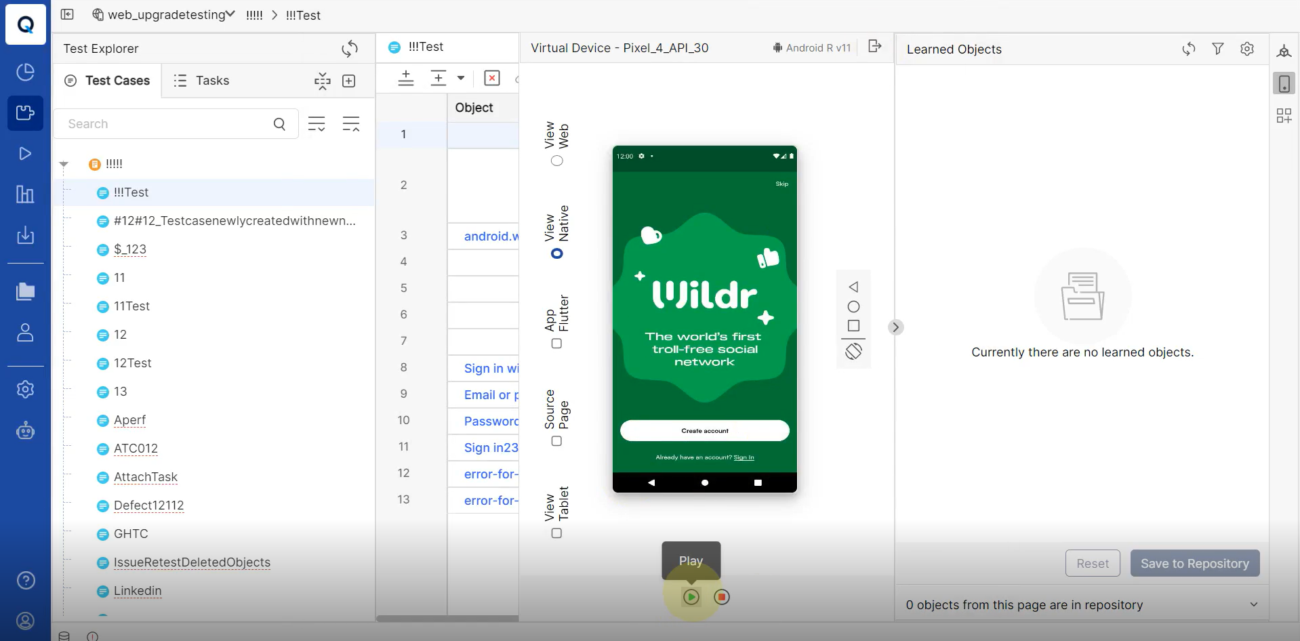Screen dimensions: 1300x641
Task: Select the Web View radio button
Action: point(556,161)
